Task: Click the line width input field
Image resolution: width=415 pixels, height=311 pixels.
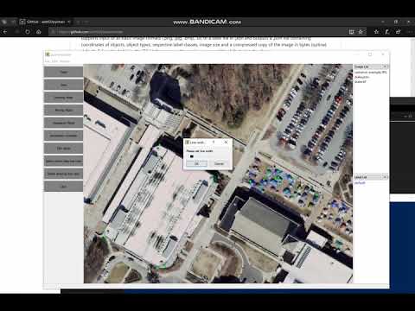Action: tap(207, 156)
